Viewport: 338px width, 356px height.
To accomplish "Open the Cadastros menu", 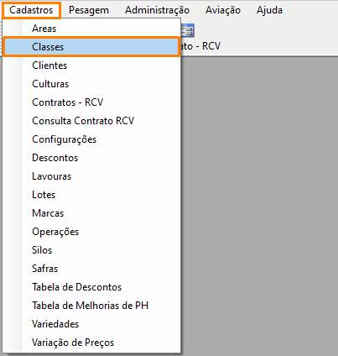I will pos(31,10).
